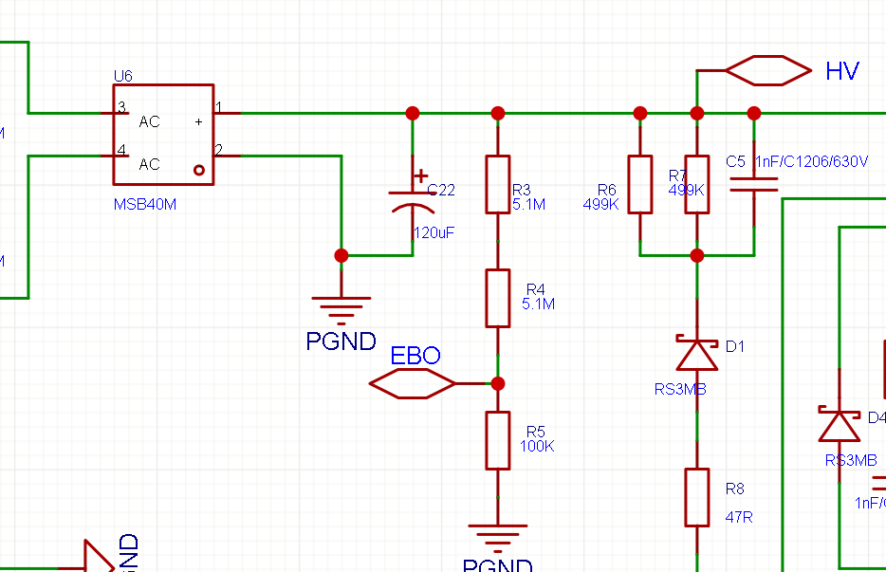This screenshot has height=572, width=886.
Task: Click the HV net port symbol
Action: (x=768, y=70)
